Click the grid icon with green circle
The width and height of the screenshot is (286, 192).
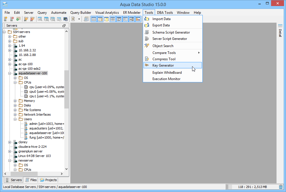click(18, 19)
